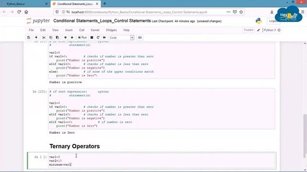
Task: Open the Kernel menu
Action: [95, 30]
